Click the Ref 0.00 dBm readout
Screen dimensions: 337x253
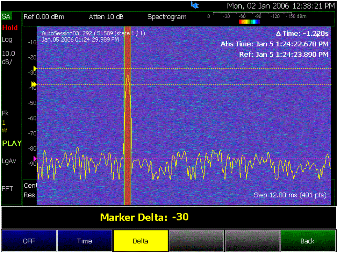(44, 17)
